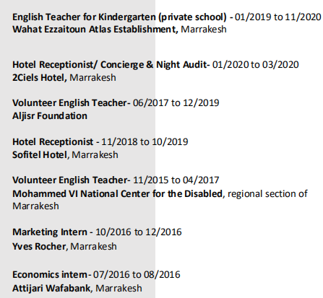Click the Marketing Intern job title

tap(50, 232)
